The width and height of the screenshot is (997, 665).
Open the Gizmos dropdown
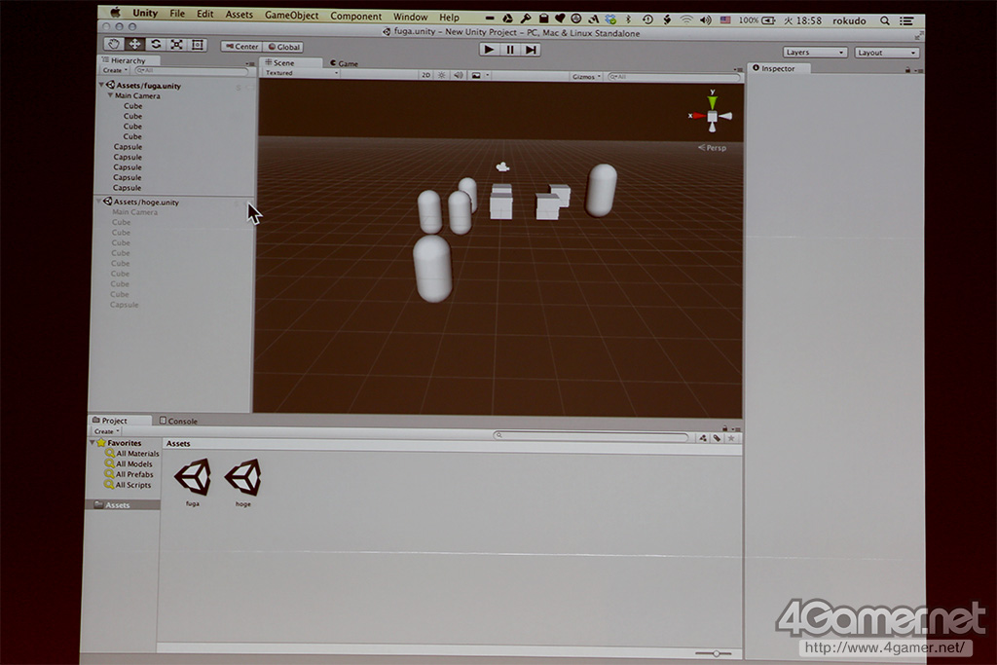[x=585, y=76]
